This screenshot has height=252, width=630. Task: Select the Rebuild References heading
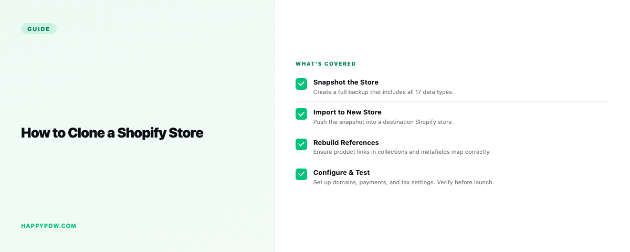[346, 143]
